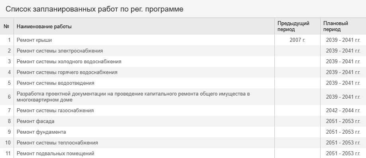
Task: Click the '№' column header
Action: (6, 27)
